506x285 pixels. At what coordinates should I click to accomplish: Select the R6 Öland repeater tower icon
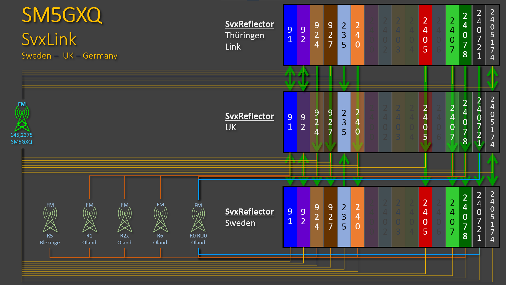click(x=160, y=220)
